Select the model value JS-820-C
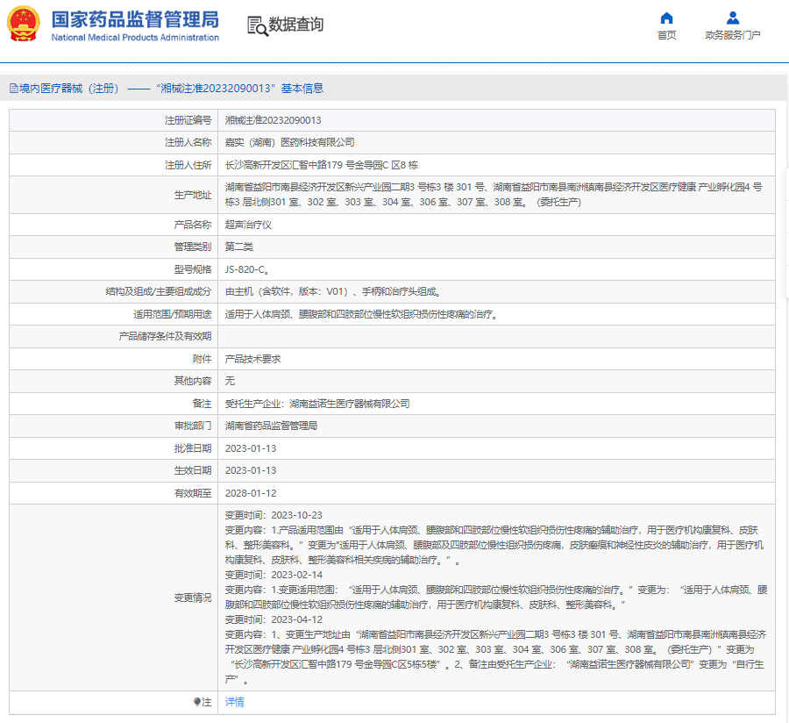The width and height of the screenshot is (789, 723). 246,269
